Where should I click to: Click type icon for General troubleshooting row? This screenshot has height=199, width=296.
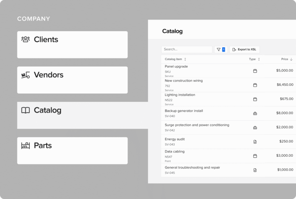point(255,170)
